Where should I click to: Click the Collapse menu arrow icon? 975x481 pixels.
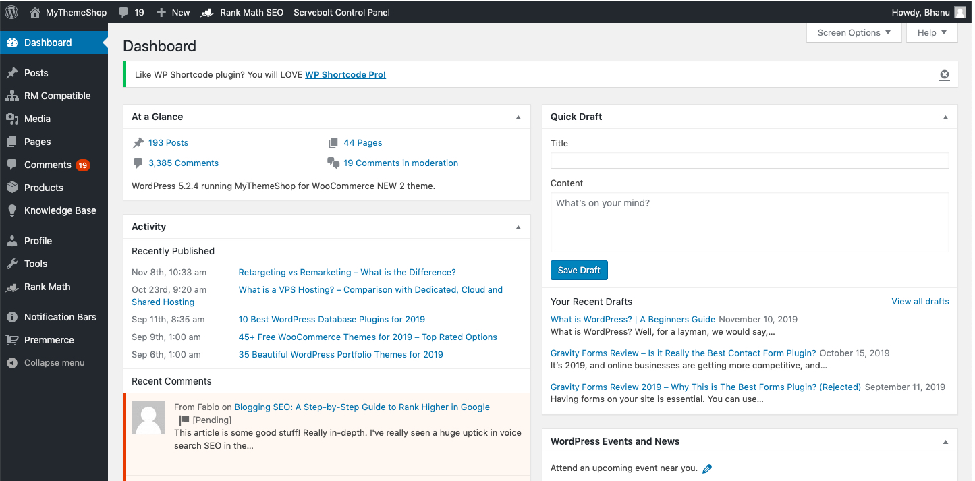[x=12, y=363]
